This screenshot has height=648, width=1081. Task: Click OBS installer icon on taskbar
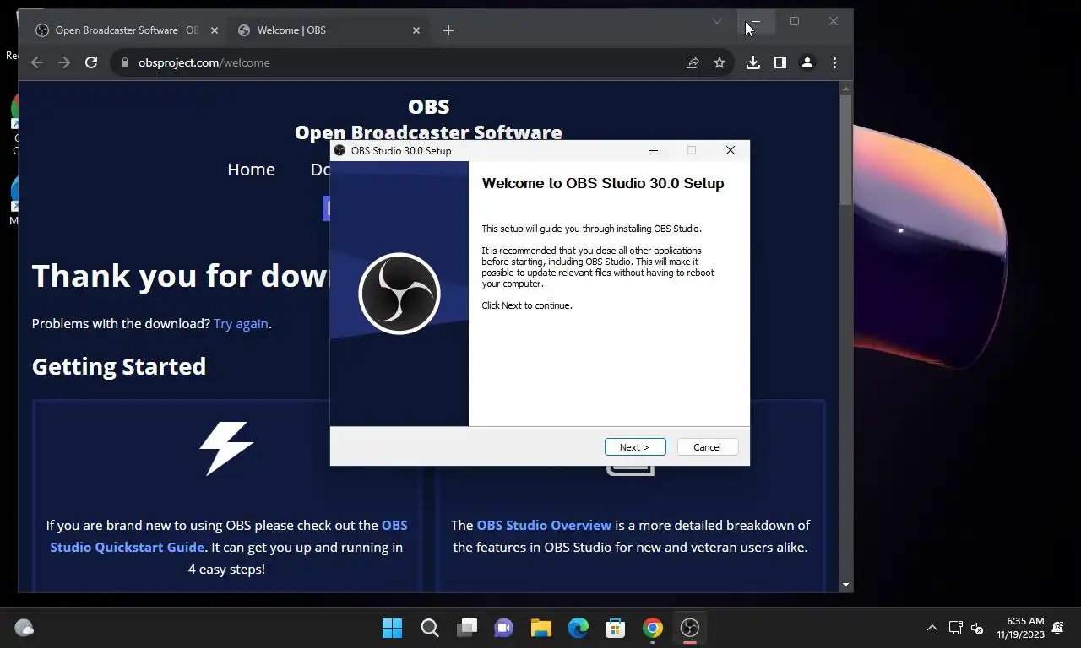tap(690, 628)
